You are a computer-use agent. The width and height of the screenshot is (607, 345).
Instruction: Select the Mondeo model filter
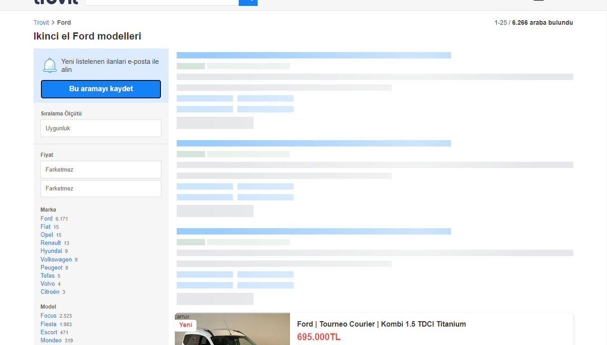pos(51,340)
